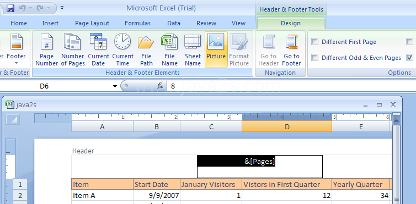
Task: Switch to the Data tab
Action: coord(174,23)
